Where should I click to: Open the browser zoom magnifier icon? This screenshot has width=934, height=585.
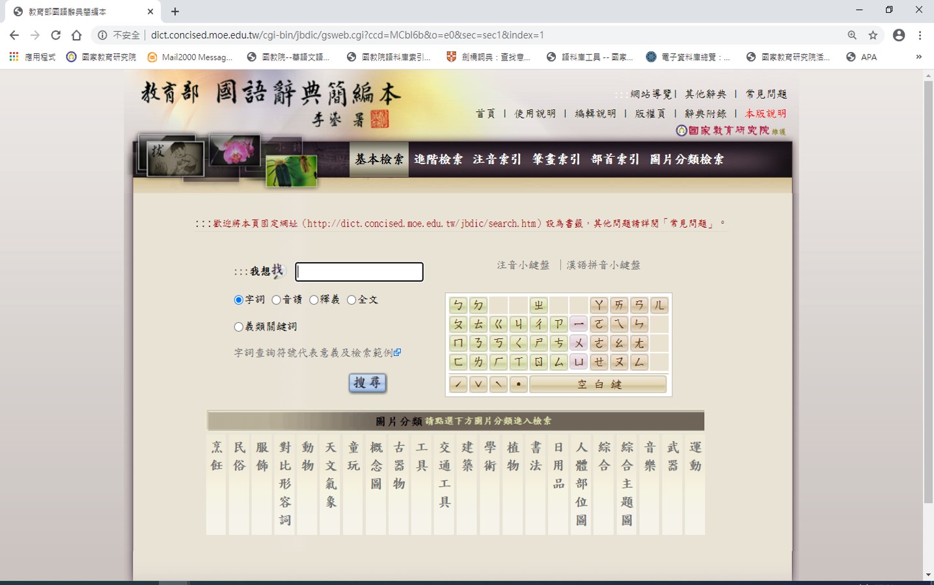852,35
